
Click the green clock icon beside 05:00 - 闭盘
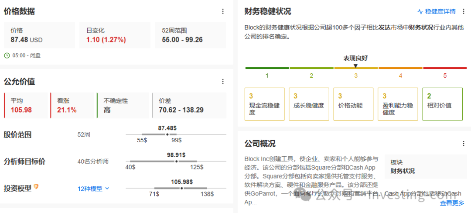(x=7, y=55)
